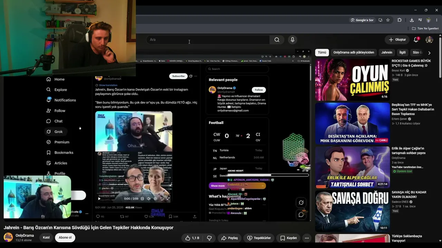
Task: Click the Search box on the X page
Action: (237, 69)
